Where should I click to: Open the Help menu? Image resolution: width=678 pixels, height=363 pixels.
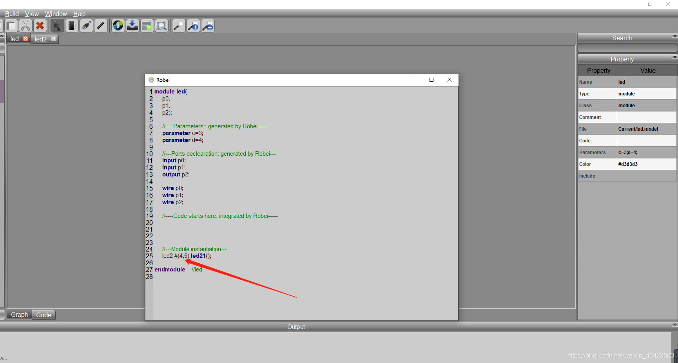pyautogui.click(x=79, y=14)
